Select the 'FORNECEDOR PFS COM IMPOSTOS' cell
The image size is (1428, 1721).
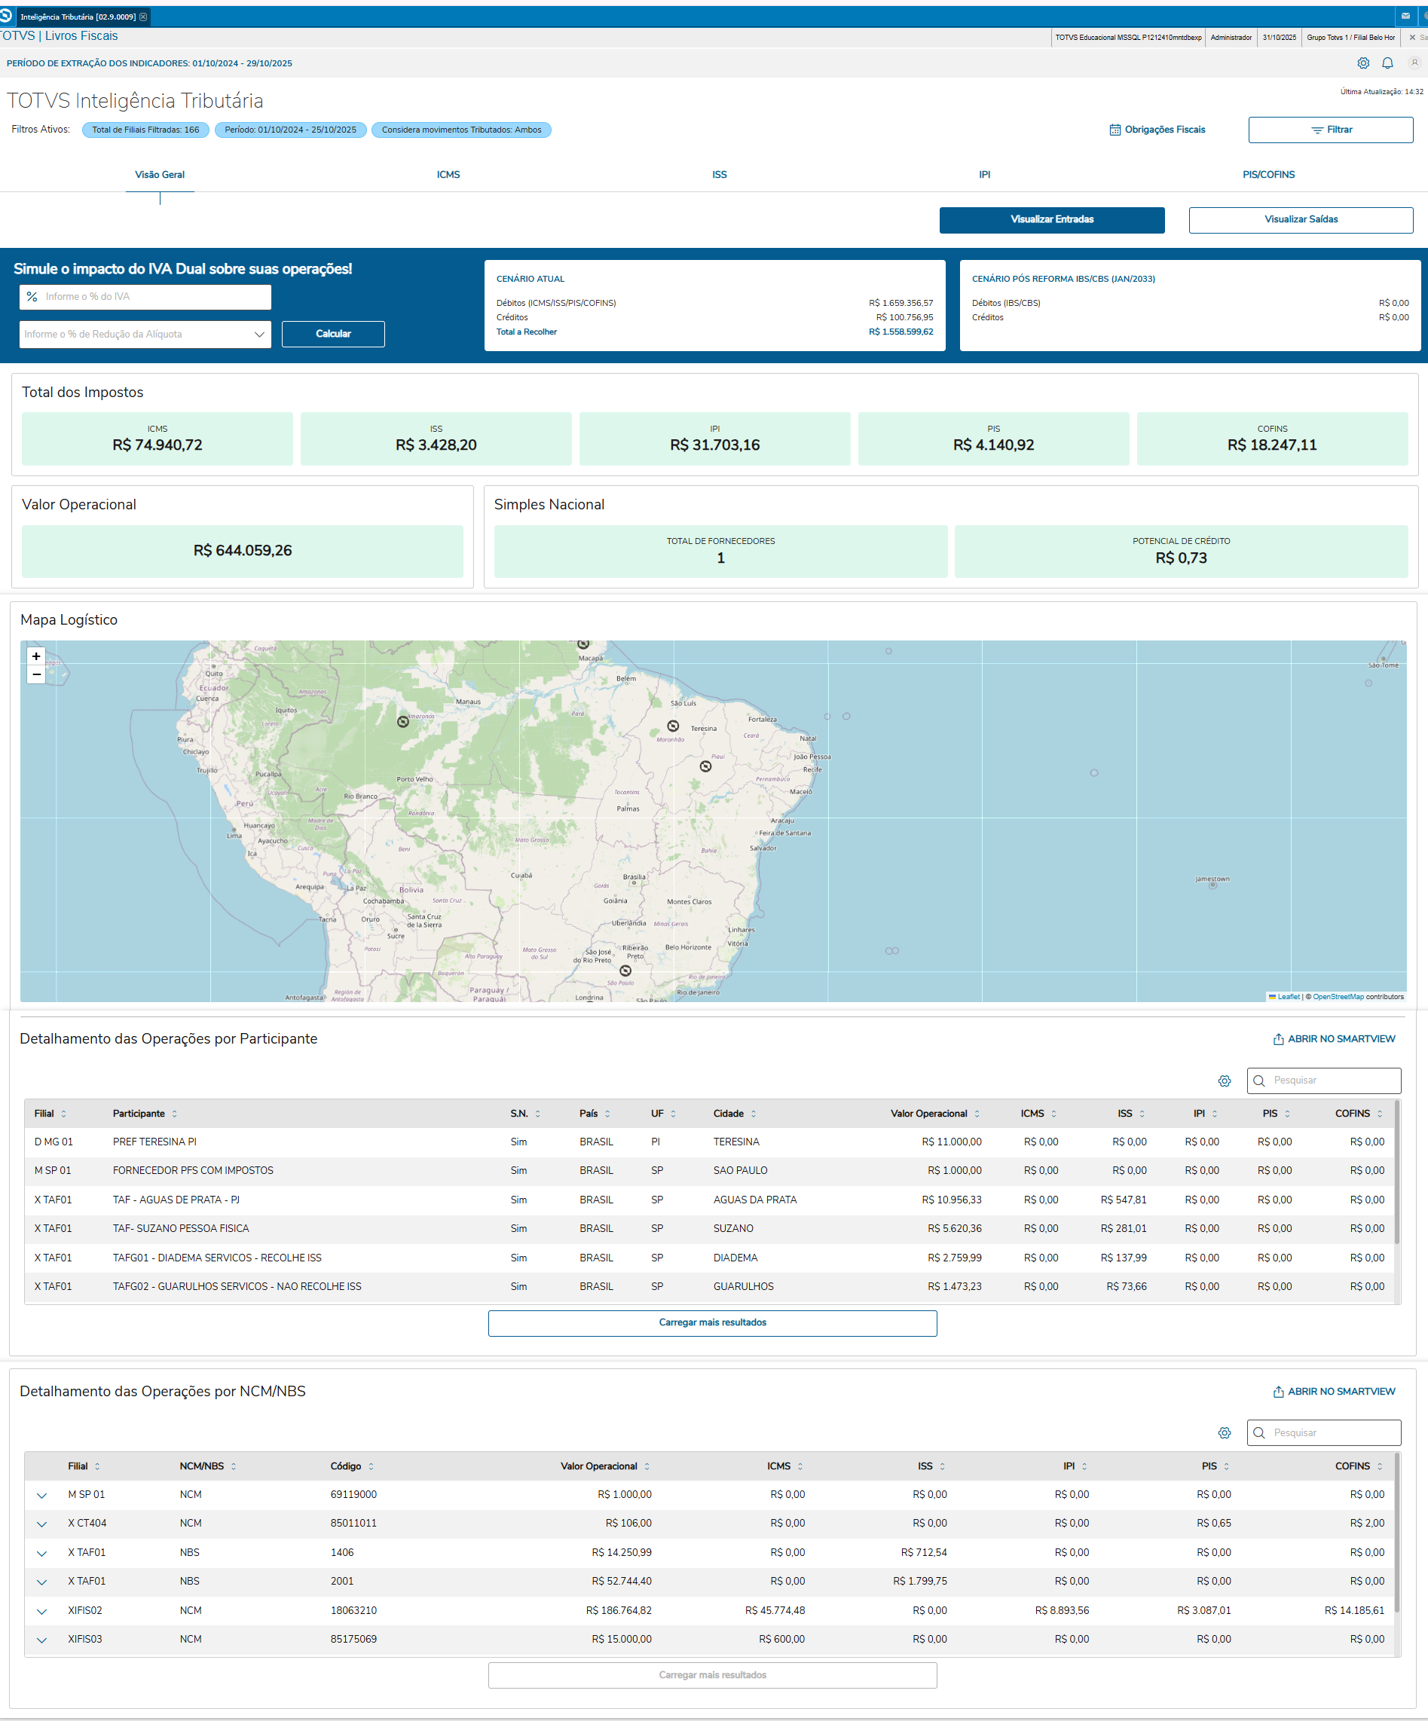[x=194, y=1171]
